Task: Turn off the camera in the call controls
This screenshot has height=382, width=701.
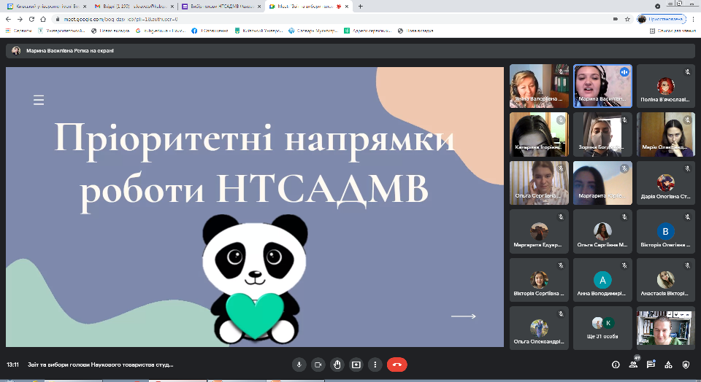Action: click(318, 364)
